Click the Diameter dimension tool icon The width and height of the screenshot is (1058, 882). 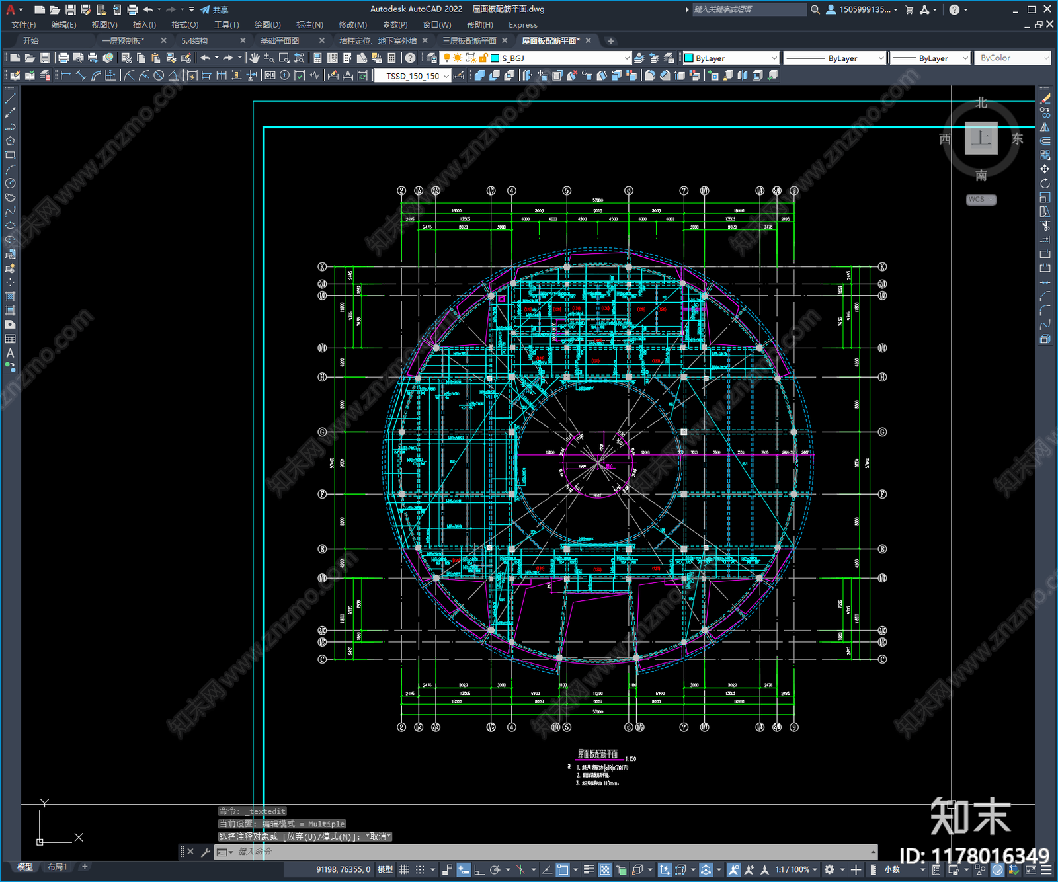tap(159, 75)
